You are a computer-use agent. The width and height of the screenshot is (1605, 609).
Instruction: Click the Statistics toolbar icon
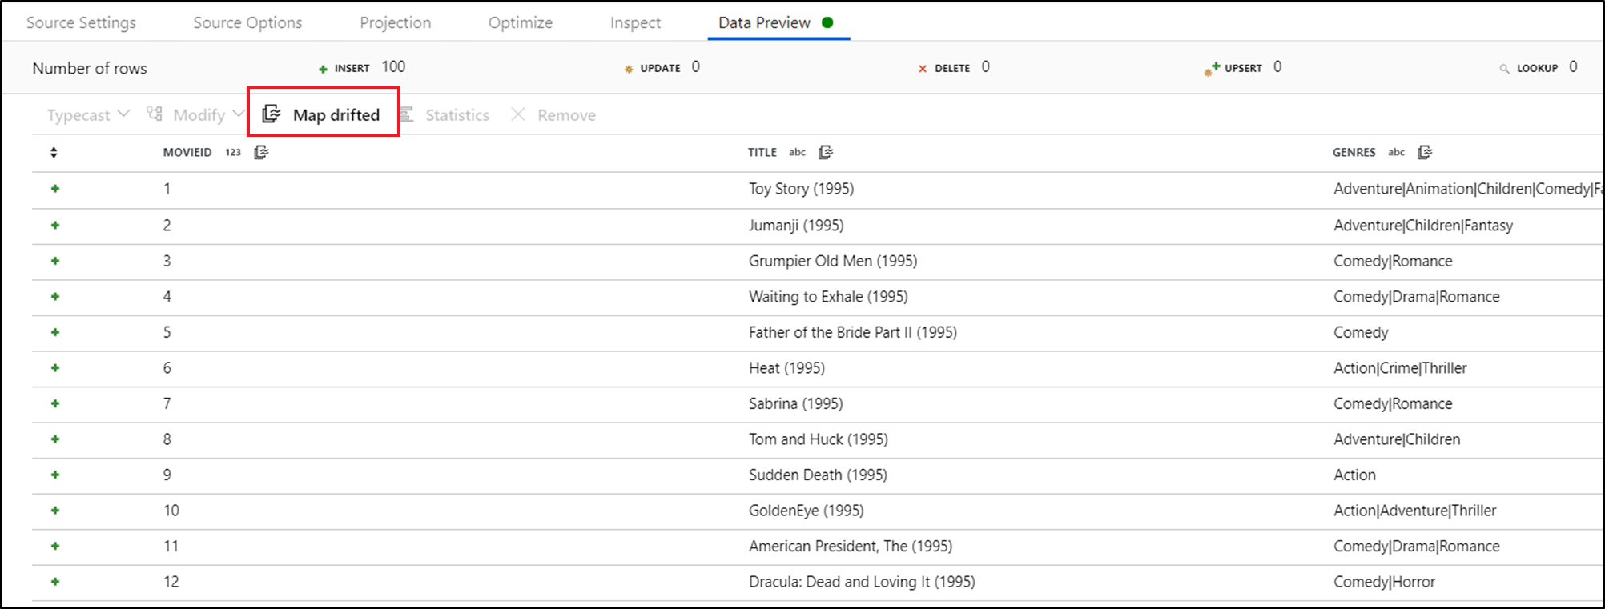(407, 114)
